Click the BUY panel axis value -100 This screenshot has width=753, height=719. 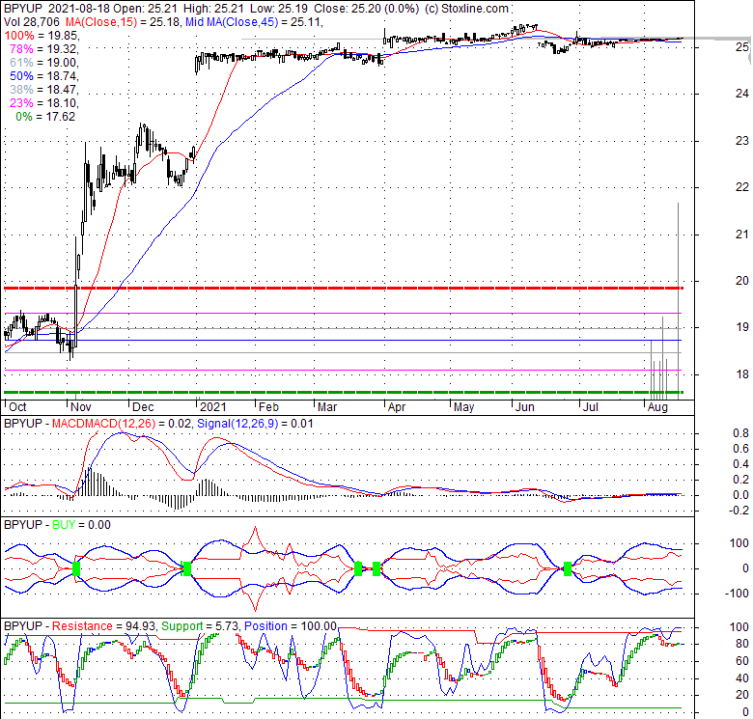[738, 594]
